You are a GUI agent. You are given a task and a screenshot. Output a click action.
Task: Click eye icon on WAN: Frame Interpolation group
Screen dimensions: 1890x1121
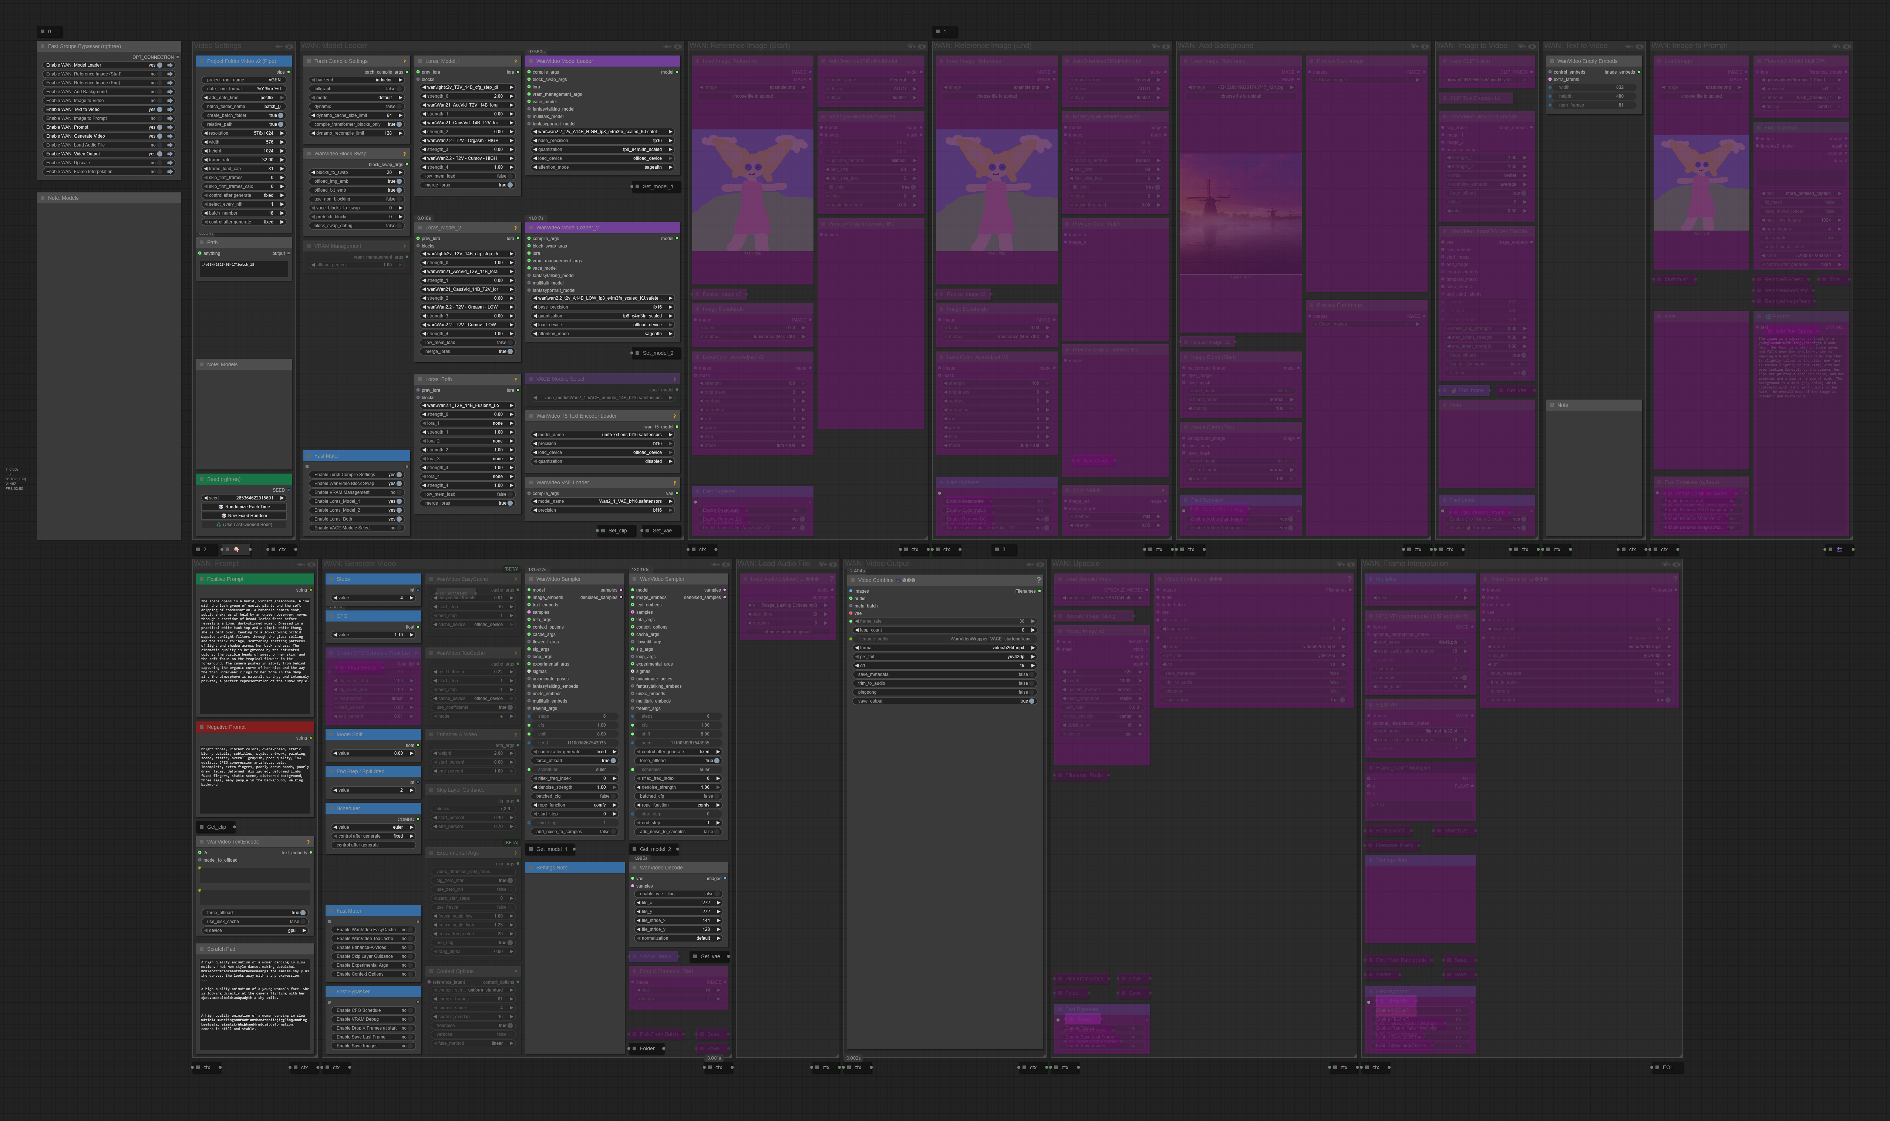1676,564
